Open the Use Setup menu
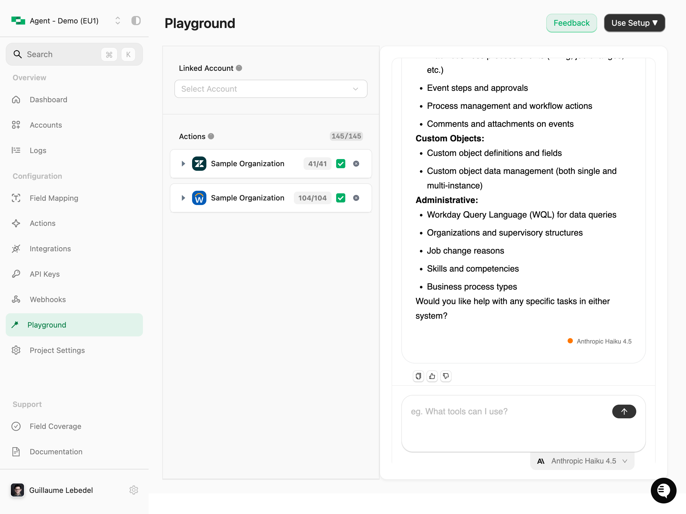 [x=634, y=23]
